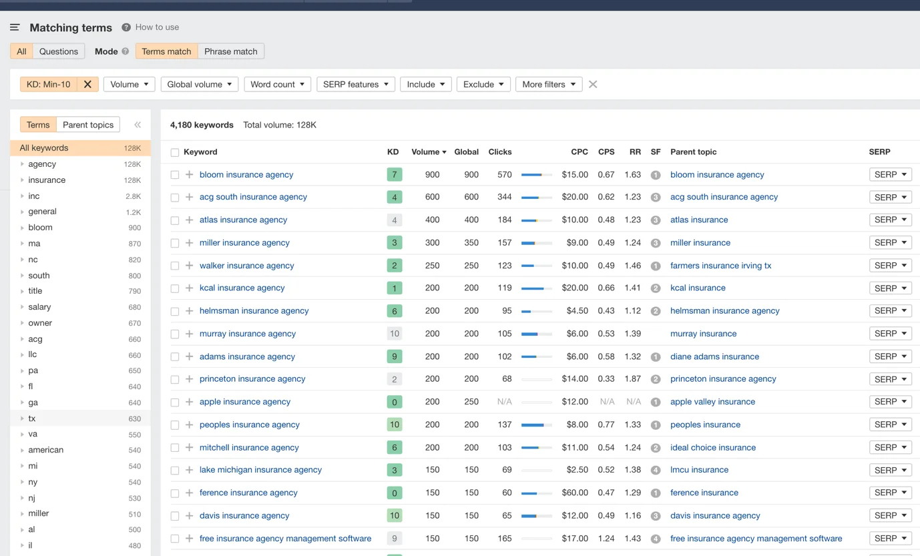
Task: Select checkbox for davis insurance agency
Action: click(175, 516)
